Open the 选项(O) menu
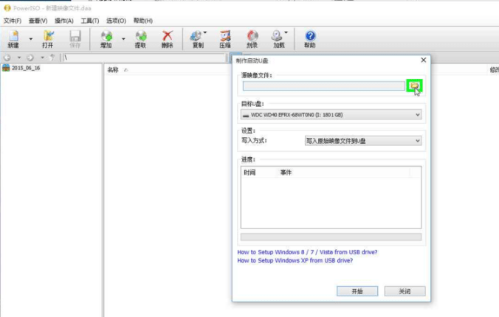499x317 pixels. pyautogui.click(x=116, y=21)
